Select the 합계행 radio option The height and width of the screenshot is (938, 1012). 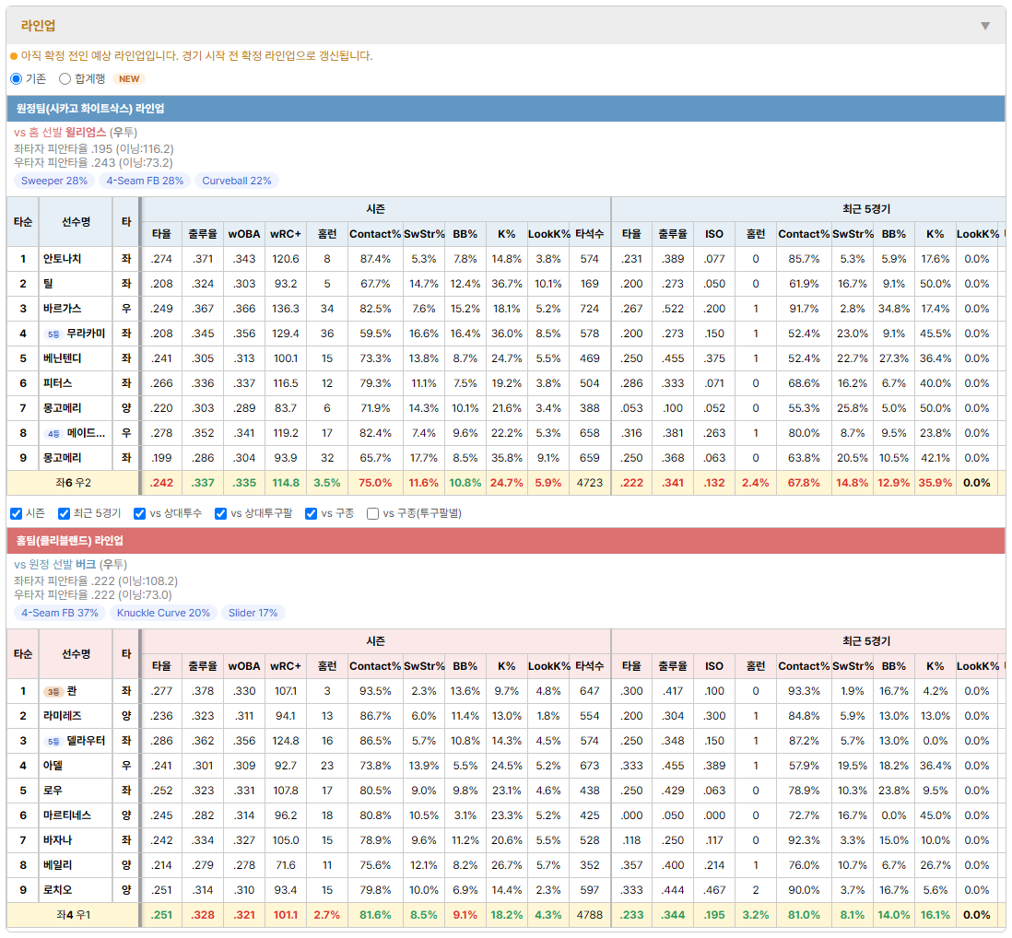point(65,78)
